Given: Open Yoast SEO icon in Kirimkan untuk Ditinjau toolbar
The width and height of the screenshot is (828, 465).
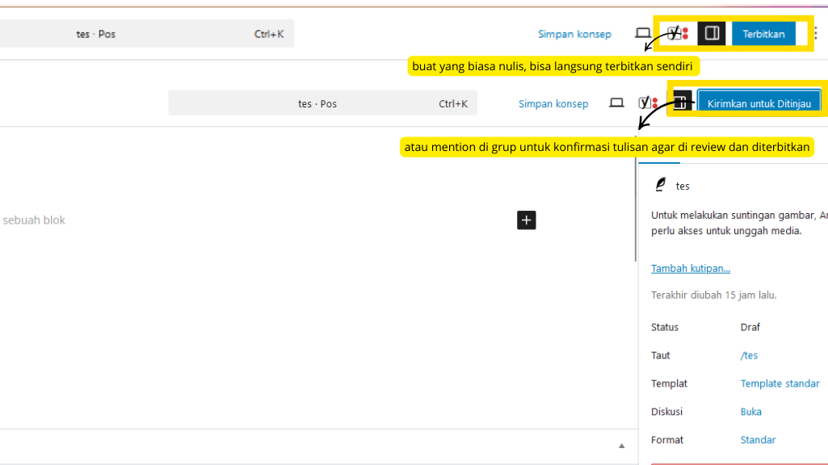Looking at the screenshot, I should click(647, 103).
